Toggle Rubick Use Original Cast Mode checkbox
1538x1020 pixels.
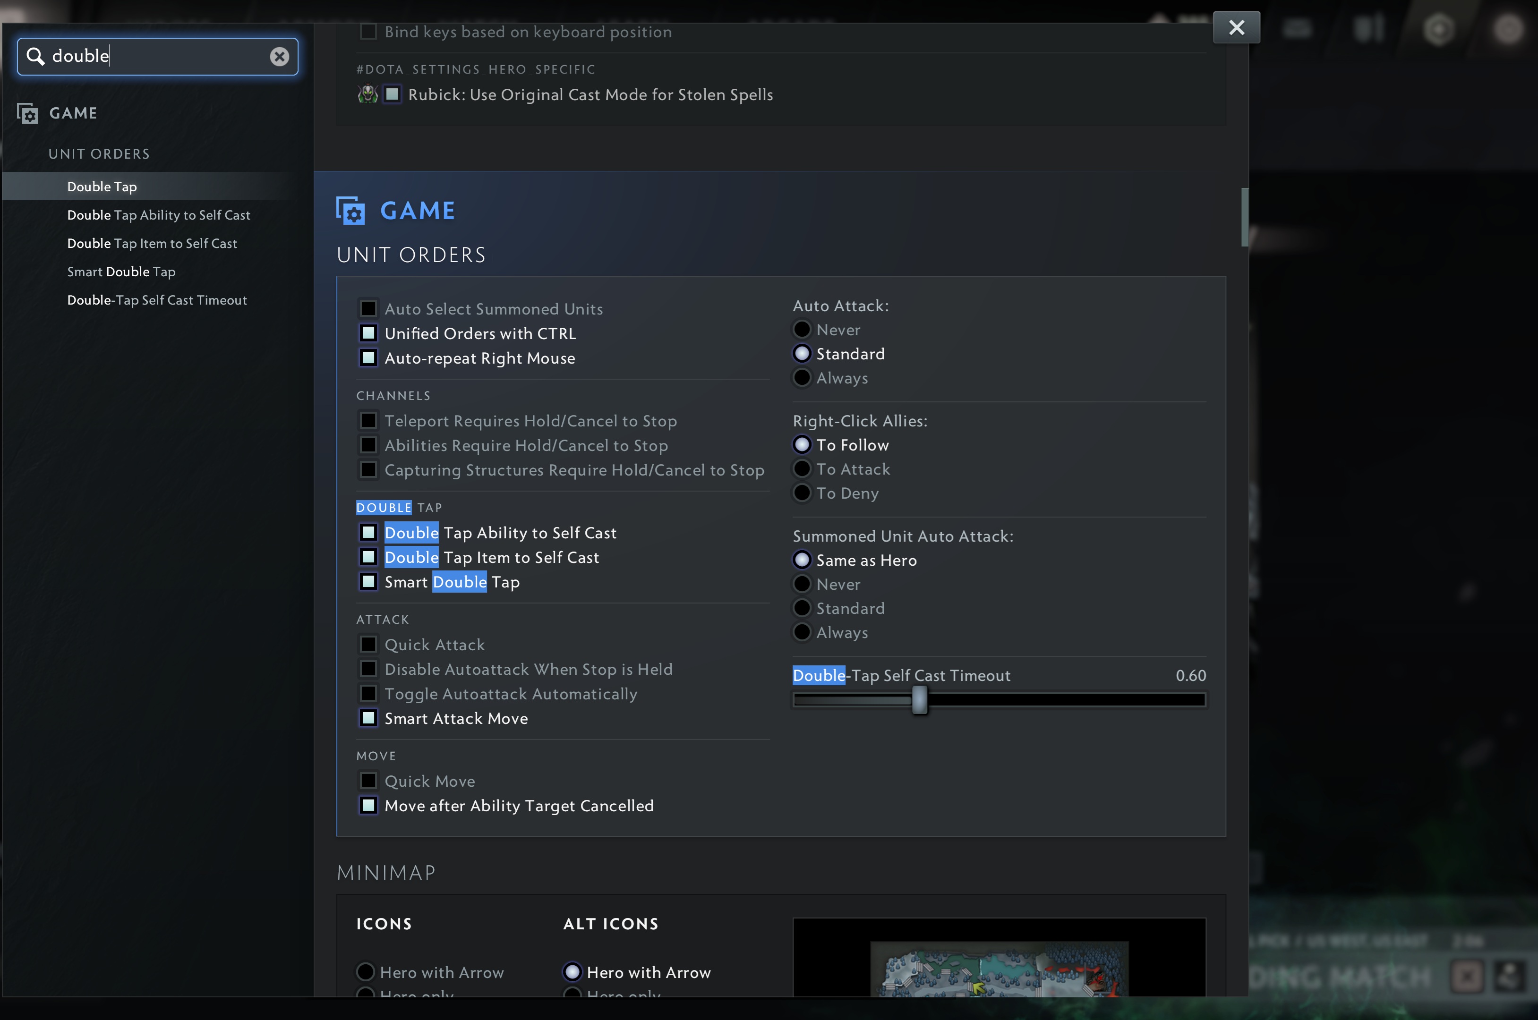392,94
